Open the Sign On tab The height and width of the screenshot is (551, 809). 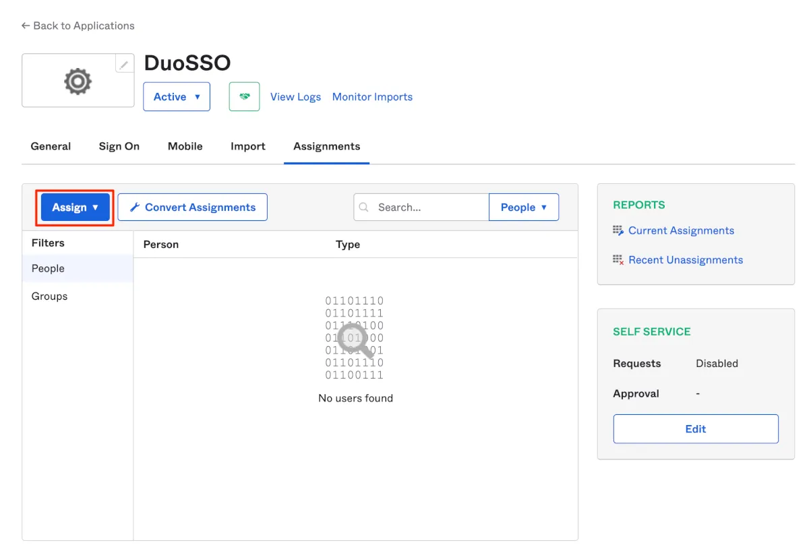(x=119, y=146)
